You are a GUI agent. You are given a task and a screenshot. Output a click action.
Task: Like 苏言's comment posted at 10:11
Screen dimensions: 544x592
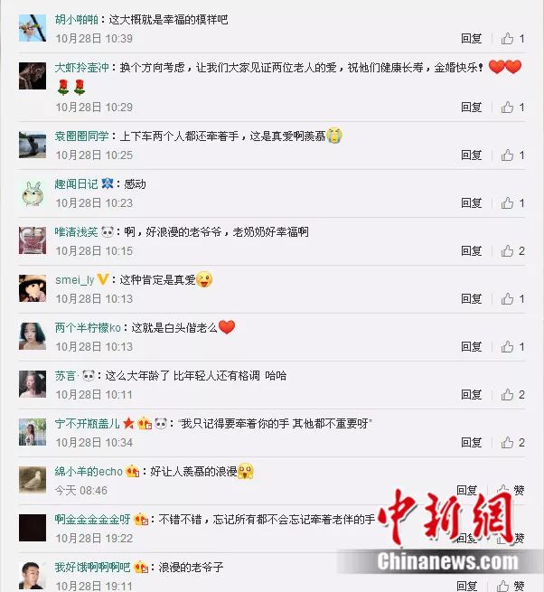click(x=507, y=395)
